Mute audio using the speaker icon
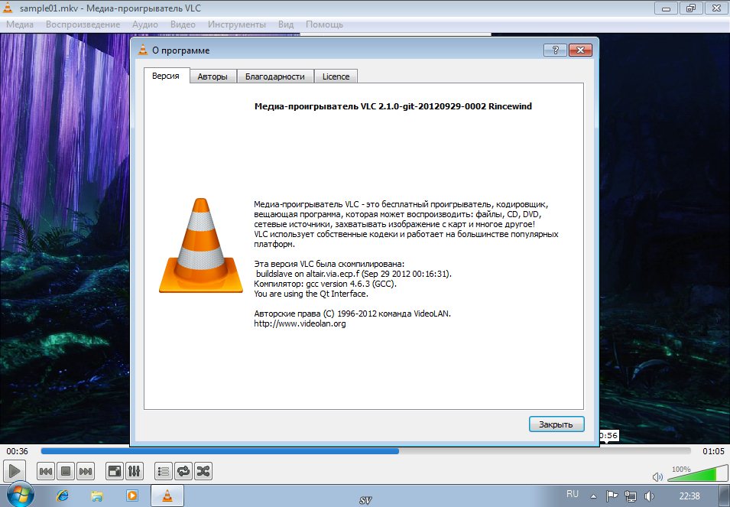Image resolution: width=730 pixels, height=507 pixels. pyautogui.click(x=657, y=476)
